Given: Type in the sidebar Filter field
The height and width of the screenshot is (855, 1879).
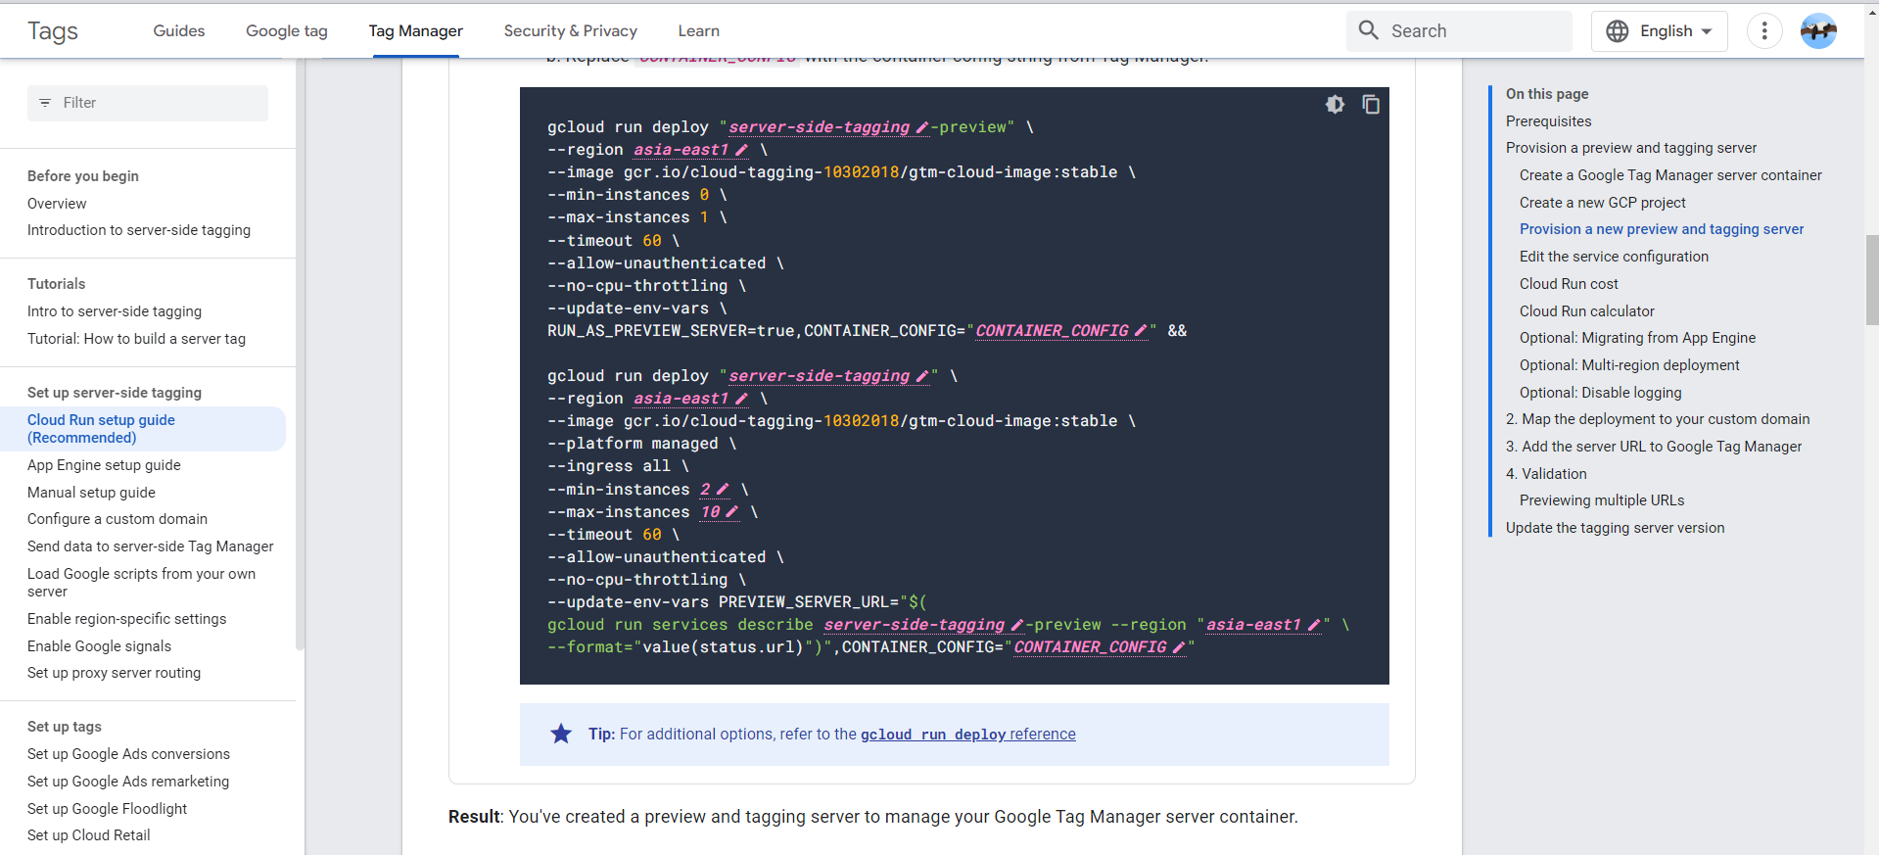Looking at the screenshot, I should (x=157, y=103).
